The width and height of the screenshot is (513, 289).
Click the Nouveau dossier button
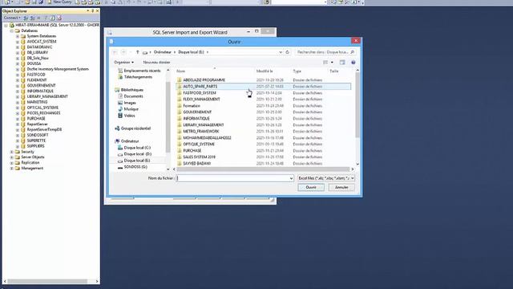[156, 63]
